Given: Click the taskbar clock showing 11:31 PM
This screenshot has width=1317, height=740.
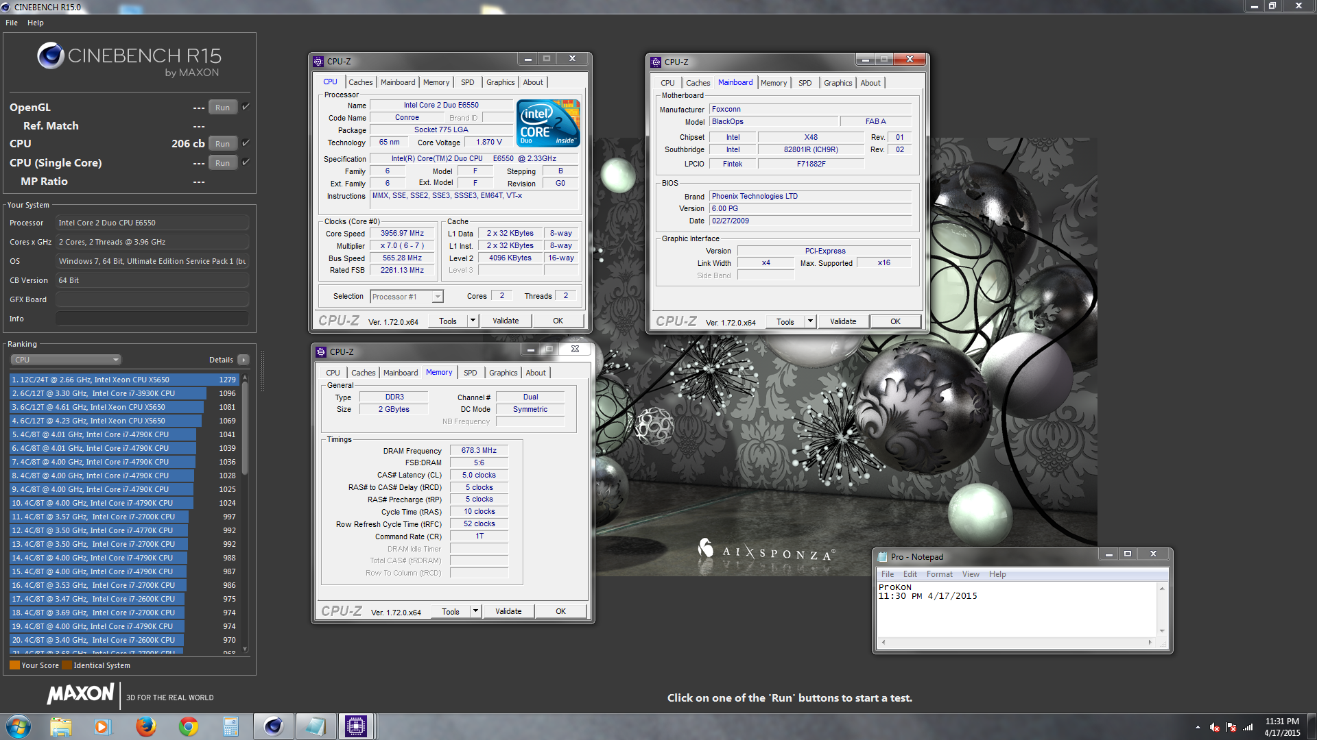Looking at the screenshot, I should click(x=1282, y=727).
